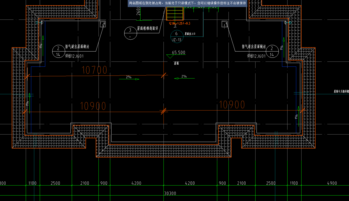Click the left exhaust duct square symbol

[103, 24]
